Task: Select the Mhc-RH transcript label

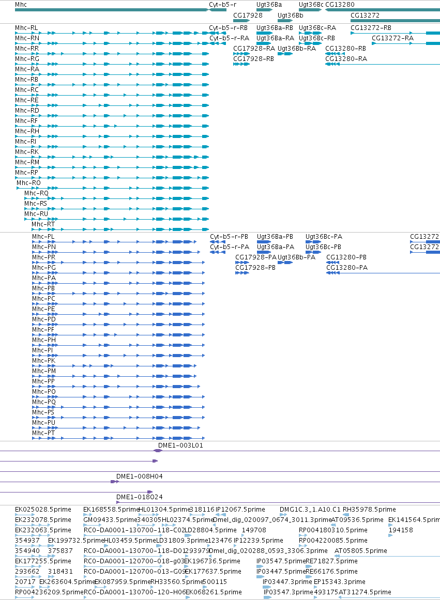Action: click(27, 131)
